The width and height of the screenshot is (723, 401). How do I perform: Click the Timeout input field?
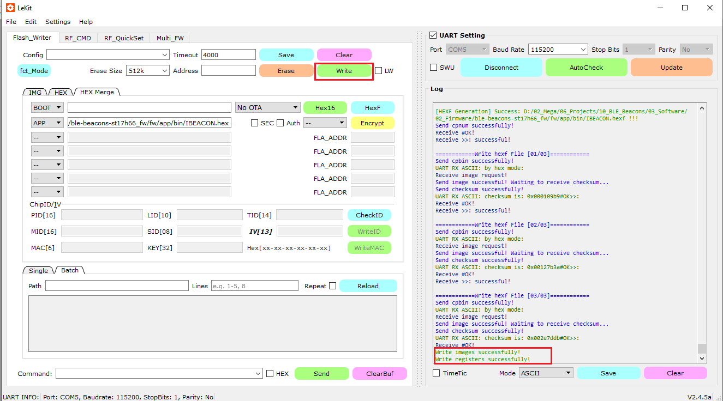[x=228, y=55]
